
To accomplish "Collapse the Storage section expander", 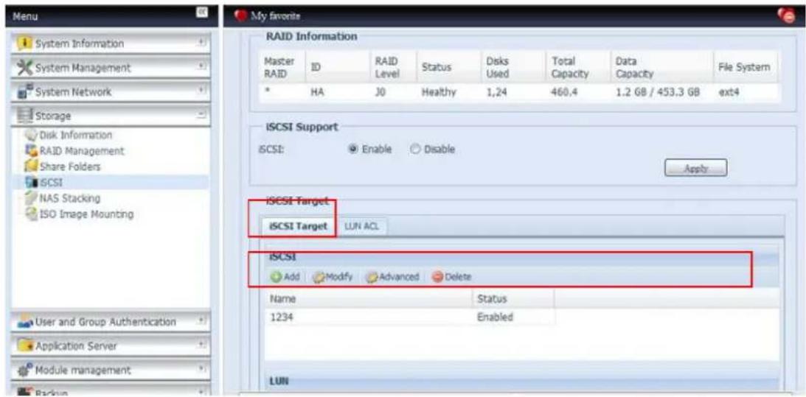I will click(201, 116).
